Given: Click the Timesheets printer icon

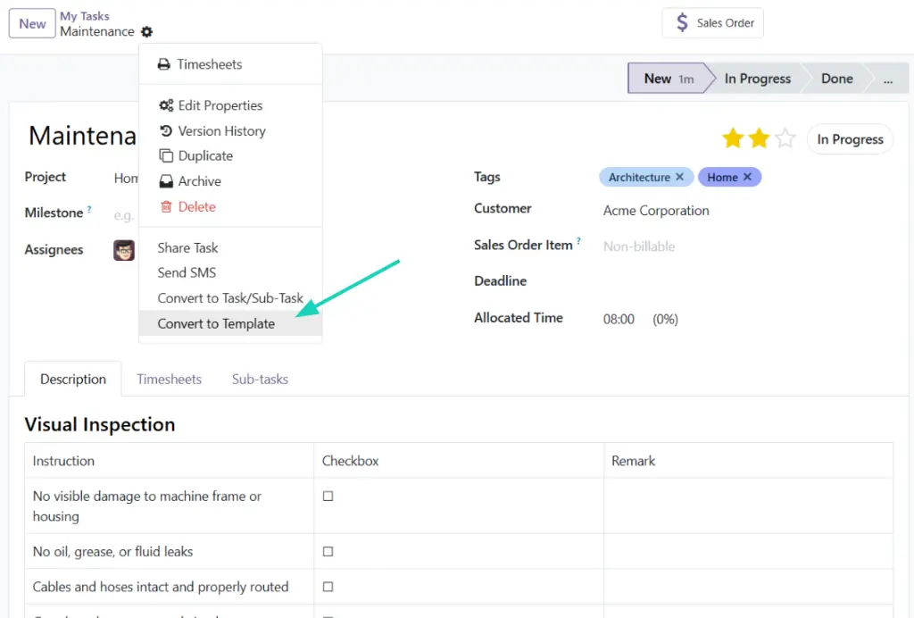Looking at the screenshot, I should coord(163,63).
